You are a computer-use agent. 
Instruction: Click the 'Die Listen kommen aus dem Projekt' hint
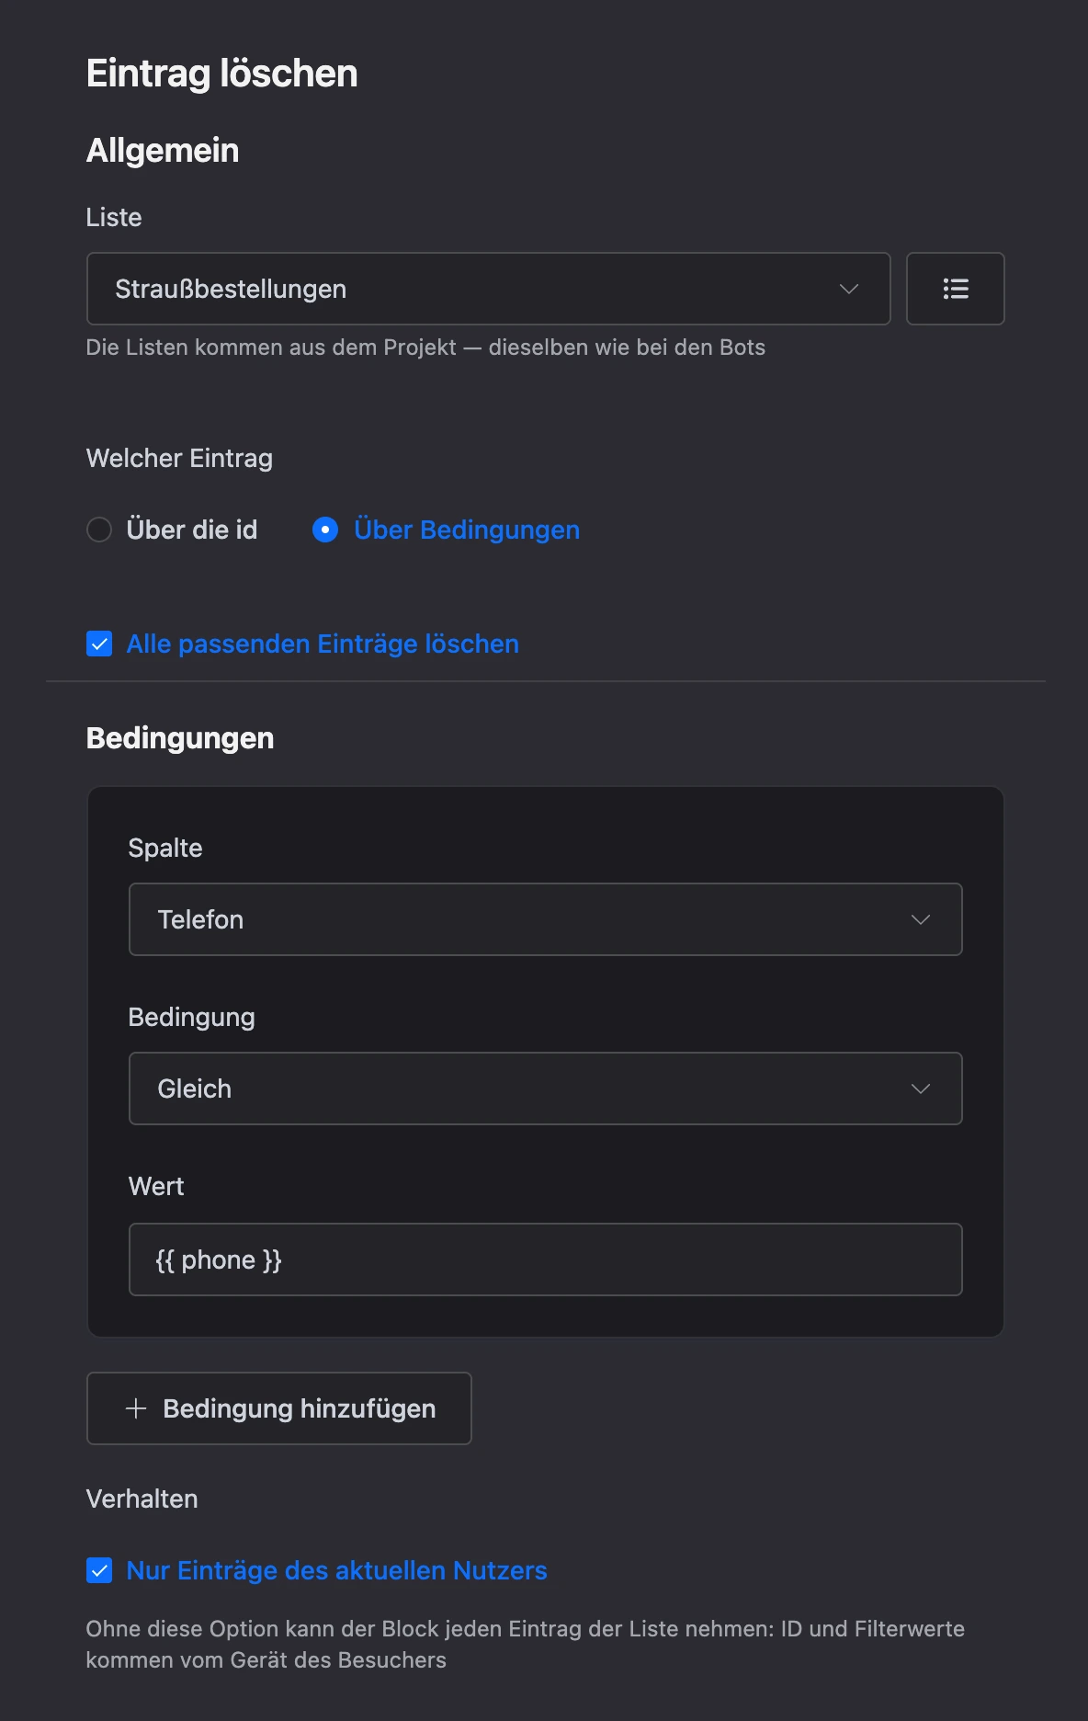tap(425, 348)
